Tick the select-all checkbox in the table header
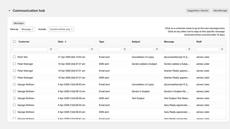This screenshot has height=129, width=230. pyautogui.click(x=14, y=42)
